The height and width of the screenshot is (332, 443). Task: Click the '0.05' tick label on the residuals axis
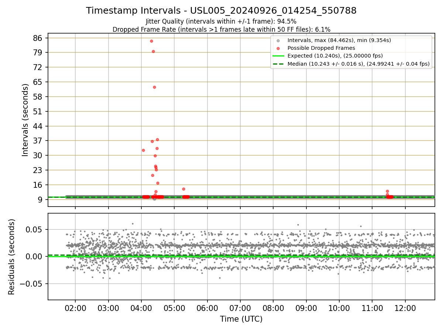click(x=34, y=229)
